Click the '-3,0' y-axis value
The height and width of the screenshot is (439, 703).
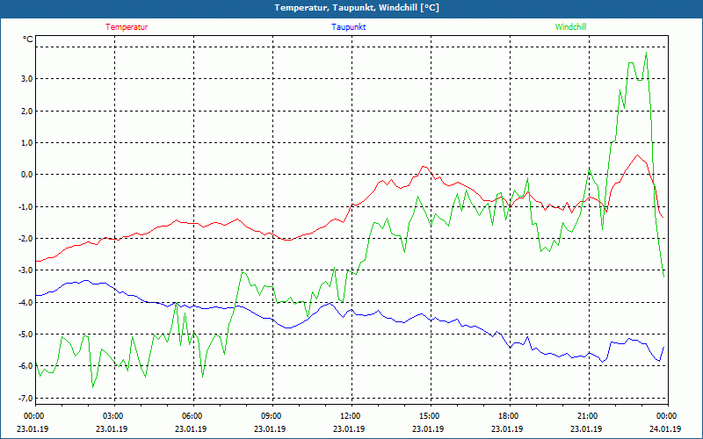[x=25, y=270]
